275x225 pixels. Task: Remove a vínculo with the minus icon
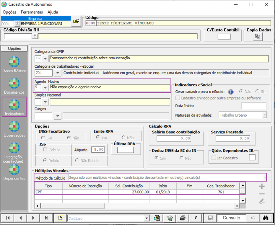pos(262,194)
